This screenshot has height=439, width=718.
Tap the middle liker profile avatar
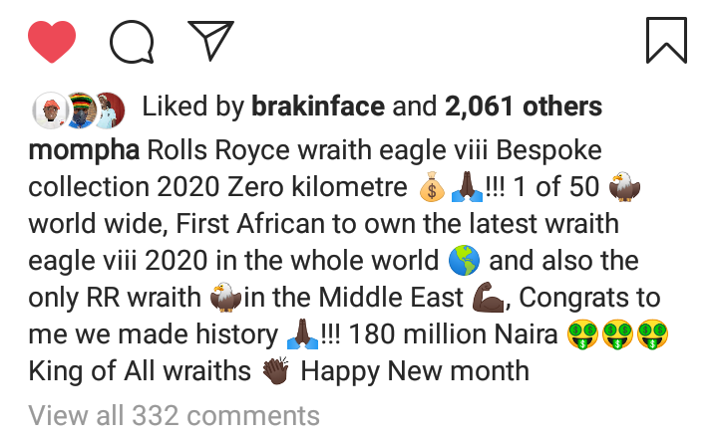tap(80, 108)
